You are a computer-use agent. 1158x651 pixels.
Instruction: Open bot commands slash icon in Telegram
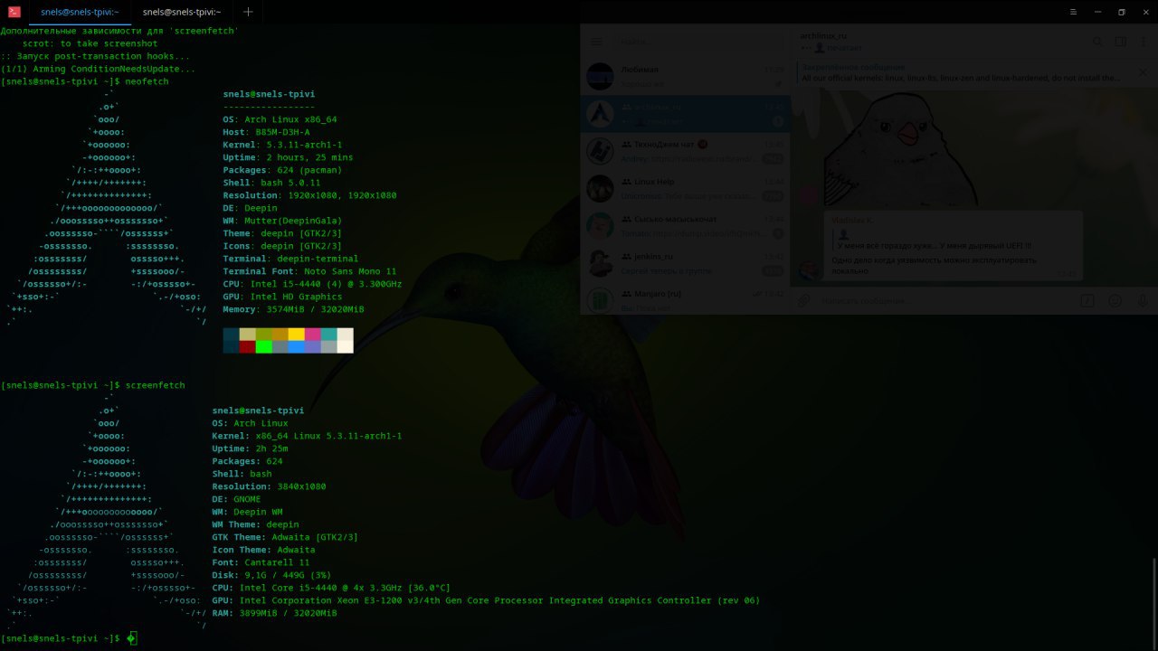click(1087, 301)
